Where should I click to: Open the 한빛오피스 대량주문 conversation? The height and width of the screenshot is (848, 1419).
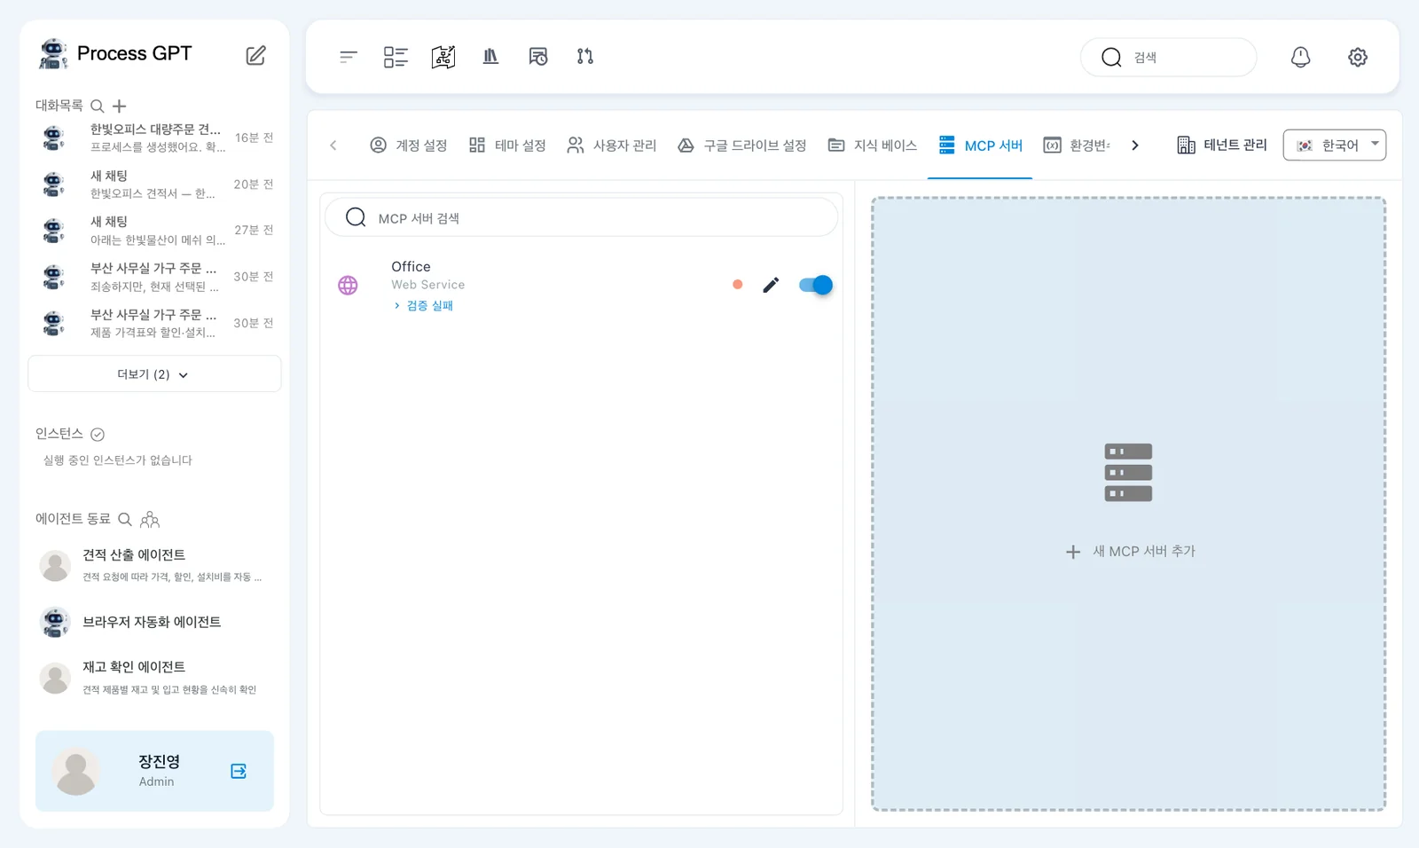(x=154, y=137)
